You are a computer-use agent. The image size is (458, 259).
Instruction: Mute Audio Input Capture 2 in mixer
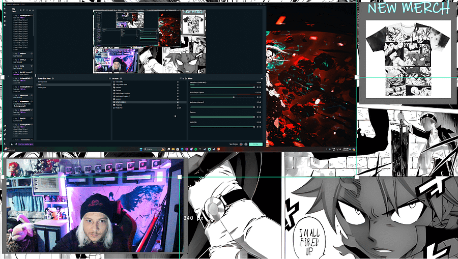pos(257,107)
